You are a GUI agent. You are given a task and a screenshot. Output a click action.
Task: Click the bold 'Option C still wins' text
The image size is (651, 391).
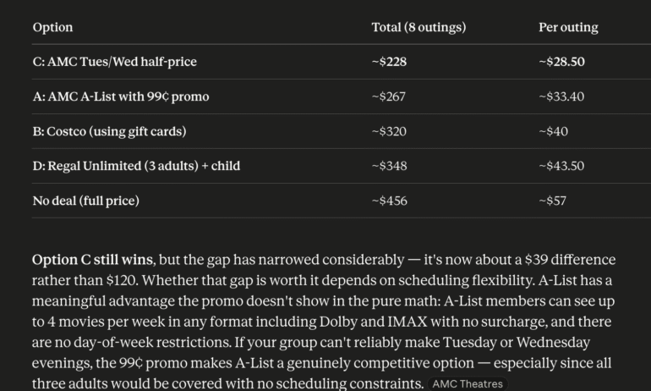point(93,260)
